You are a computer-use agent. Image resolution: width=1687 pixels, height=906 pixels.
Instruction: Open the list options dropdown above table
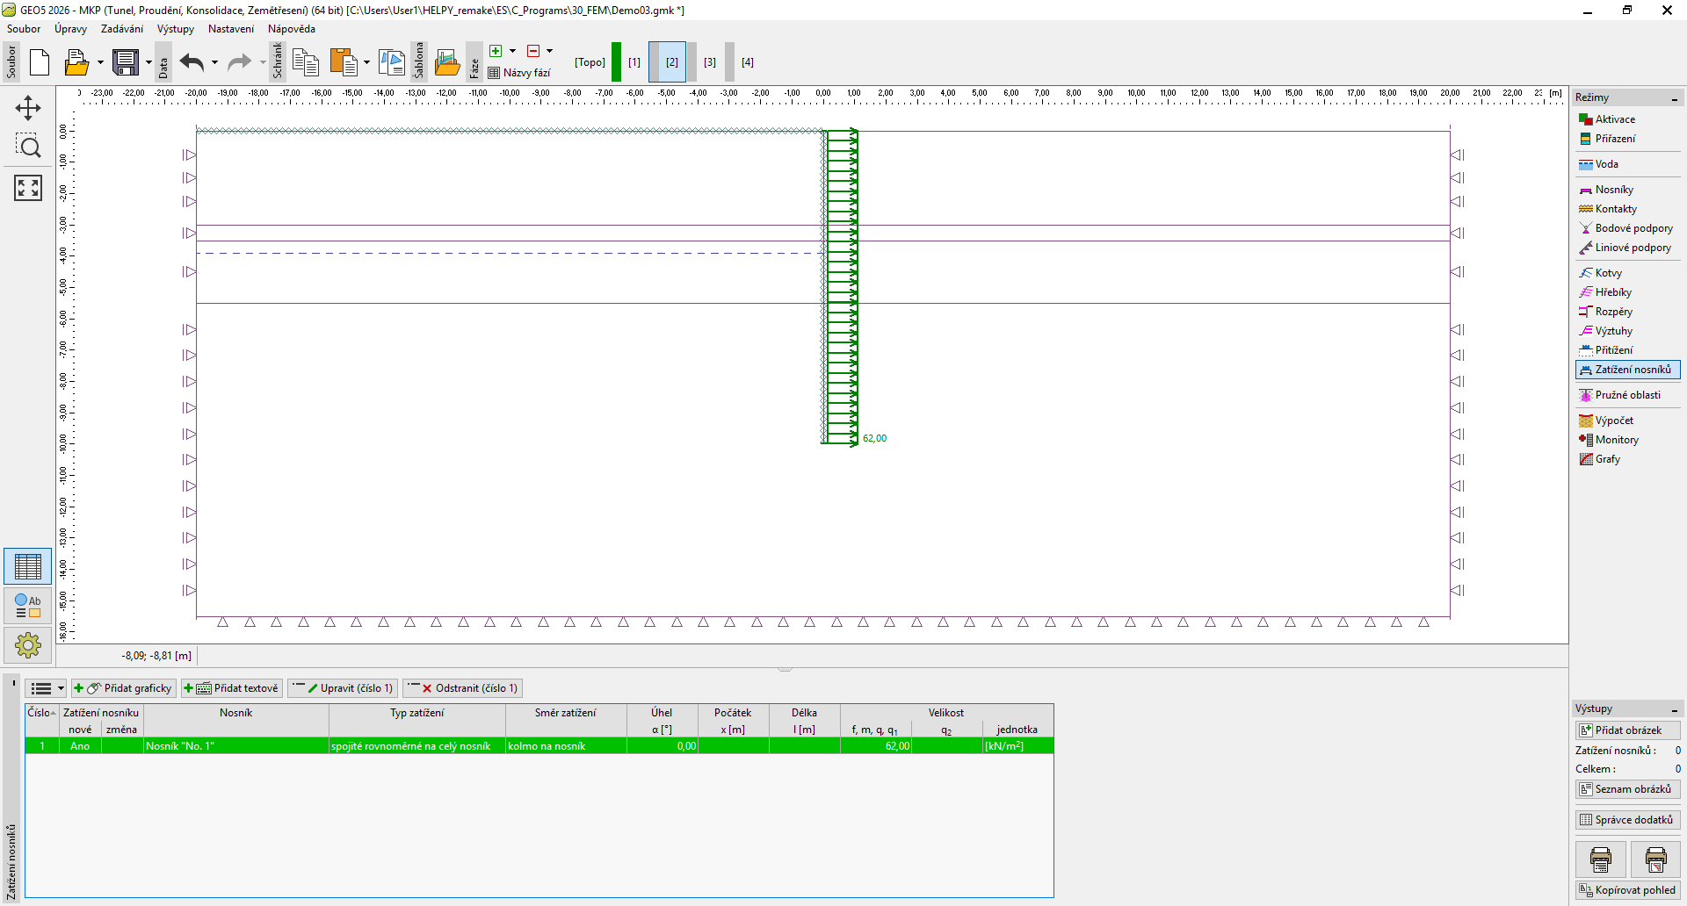46,688
